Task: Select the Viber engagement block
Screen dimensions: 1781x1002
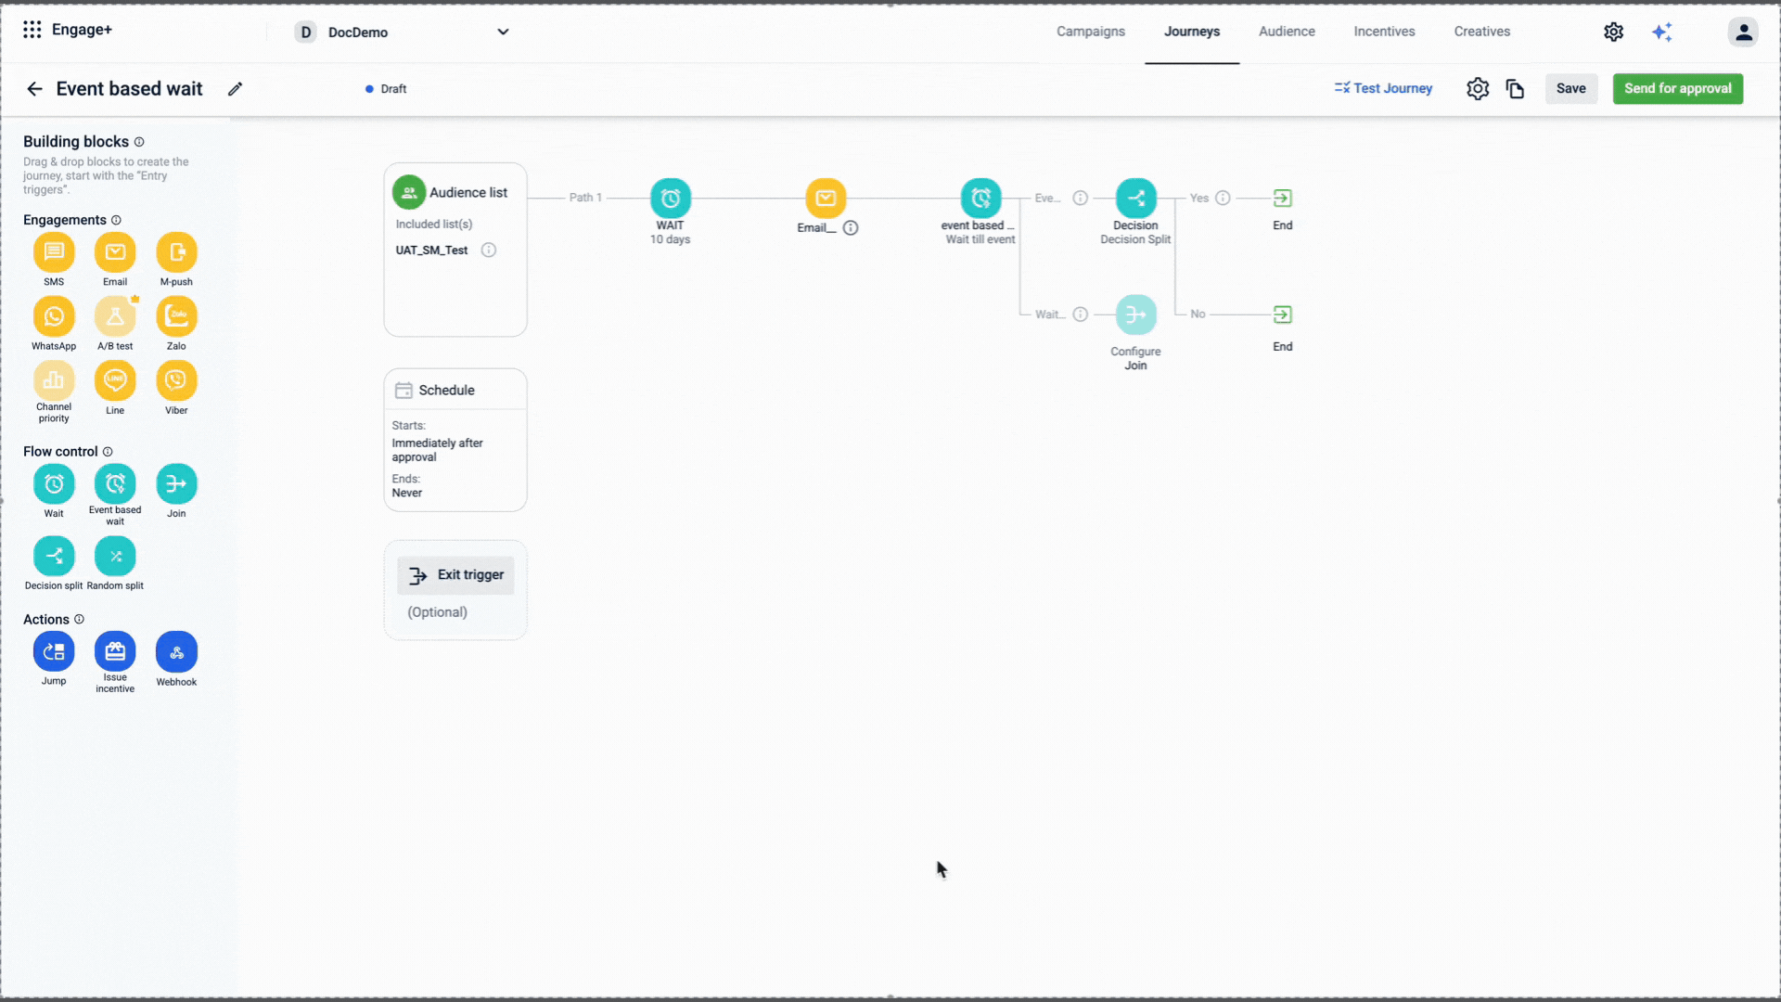Action: click(x=176, y=381)
